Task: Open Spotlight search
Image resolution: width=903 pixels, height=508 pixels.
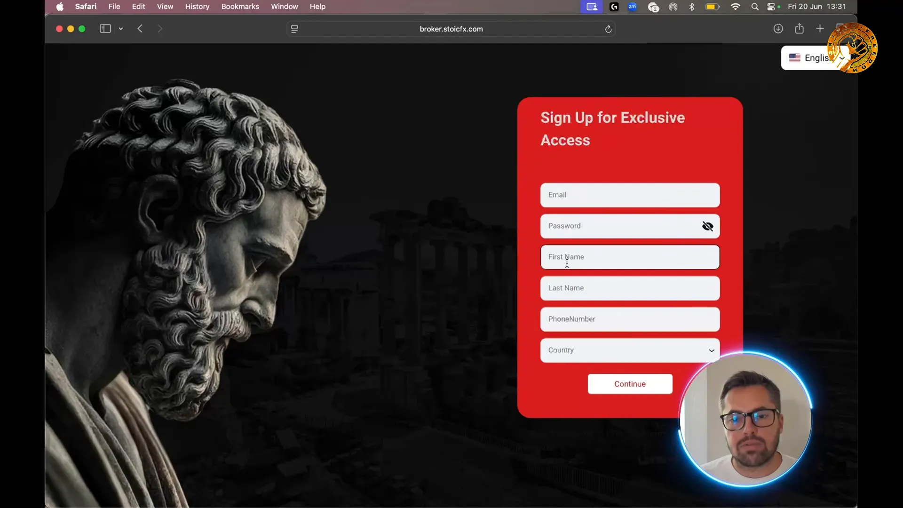Action: (755, 7)
